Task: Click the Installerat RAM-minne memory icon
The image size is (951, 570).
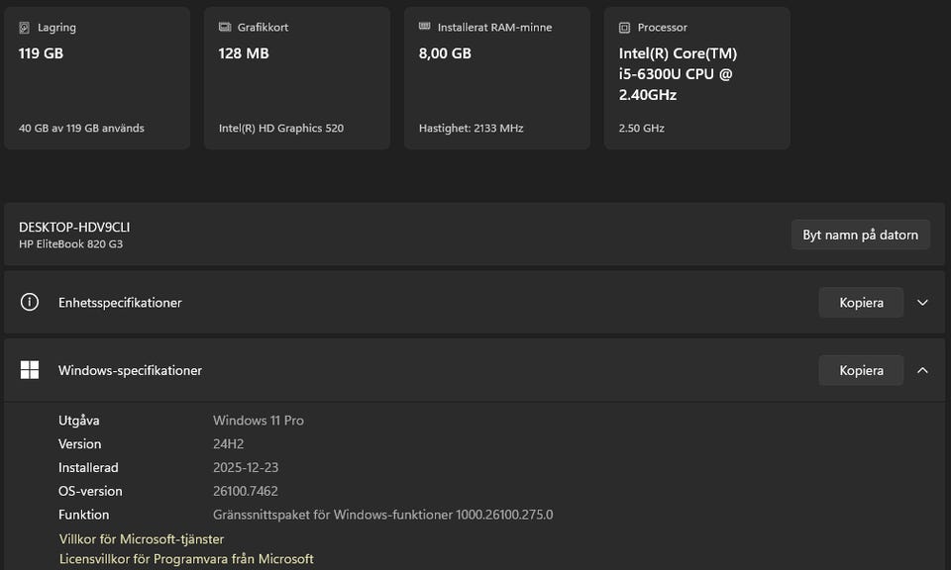Action: coord(425,26)
